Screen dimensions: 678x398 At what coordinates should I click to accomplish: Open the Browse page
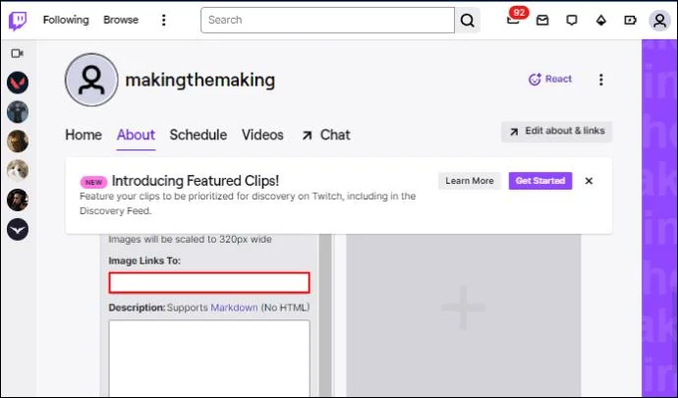pos(121,20)
